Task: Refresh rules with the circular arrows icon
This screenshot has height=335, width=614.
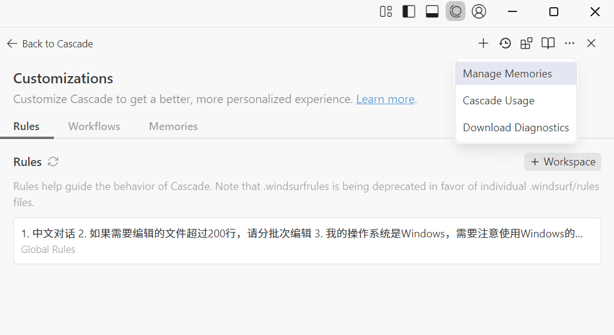Action: [53, 161]
